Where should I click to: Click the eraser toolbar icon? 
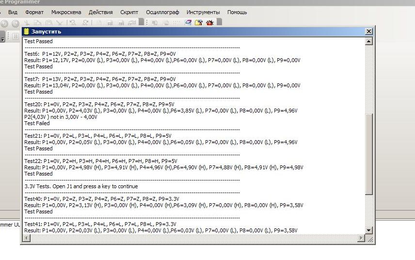pos(188,22)
